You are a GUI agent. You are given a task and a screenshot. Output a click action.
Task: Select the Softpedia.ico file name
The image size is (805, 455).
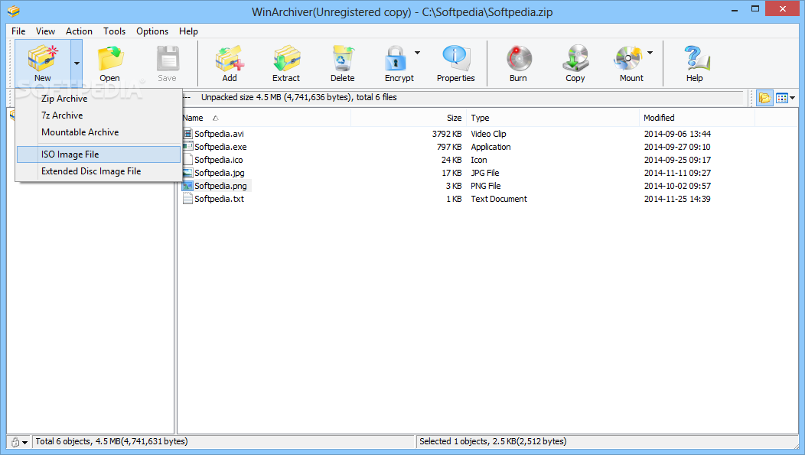click(x=219, y=160)
